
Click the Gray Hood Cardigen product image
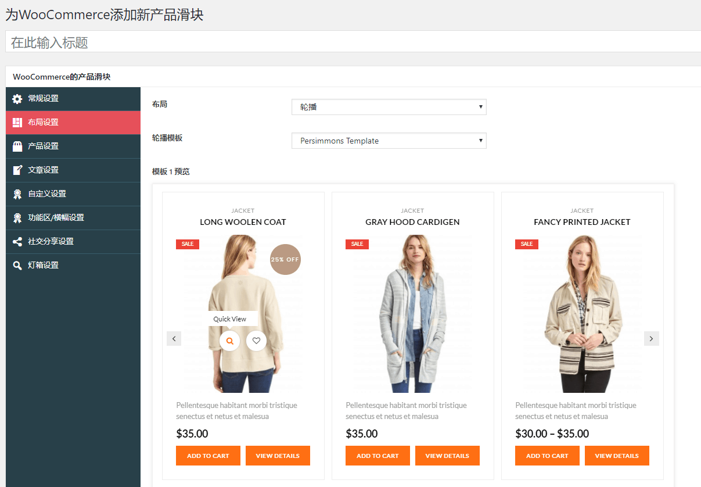pyautogui.click(x=412, y=314)
